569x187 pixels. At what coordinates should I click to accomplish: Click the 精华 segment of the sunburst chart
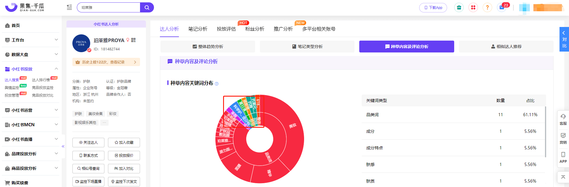(269, 173)
